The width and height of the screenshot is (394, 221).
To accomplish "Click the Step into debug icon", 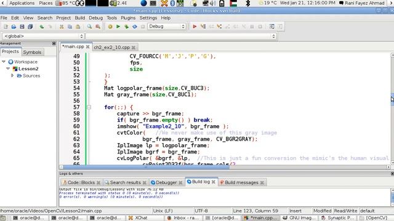I will tap(219, 26).
